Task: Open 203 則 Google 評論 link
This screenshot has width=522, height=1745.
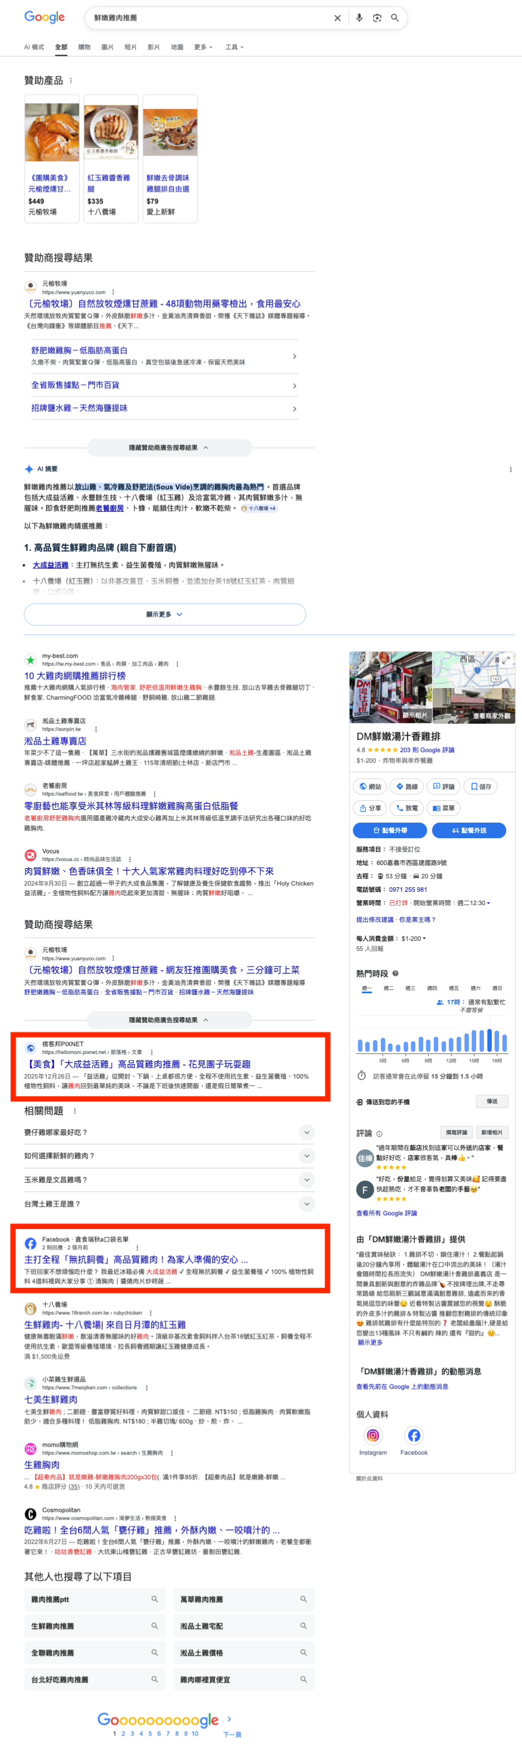Action: coord(427,750)
